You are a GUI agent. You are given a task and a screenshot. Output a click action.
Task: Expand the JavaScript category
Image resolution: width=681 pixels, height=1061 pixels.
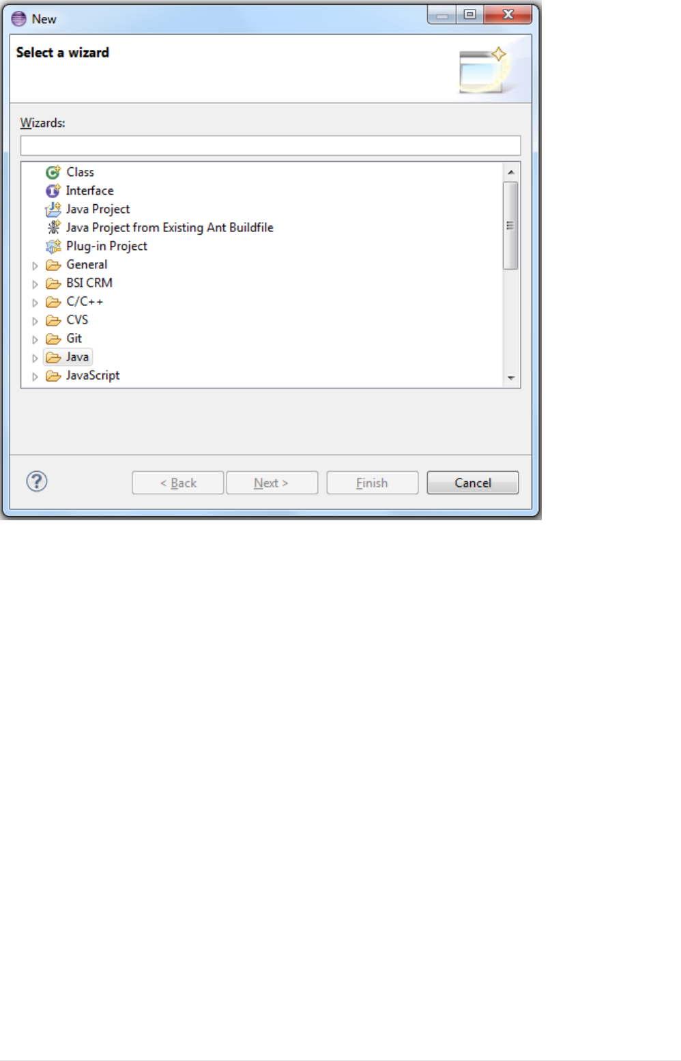35,376
